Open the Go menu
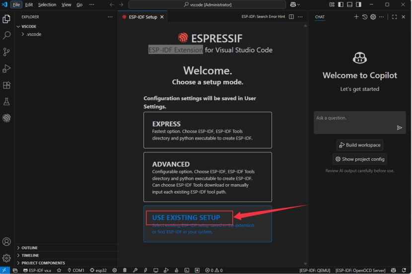The height and width of the screenshot is (274, 412). [x=79, y=4]
